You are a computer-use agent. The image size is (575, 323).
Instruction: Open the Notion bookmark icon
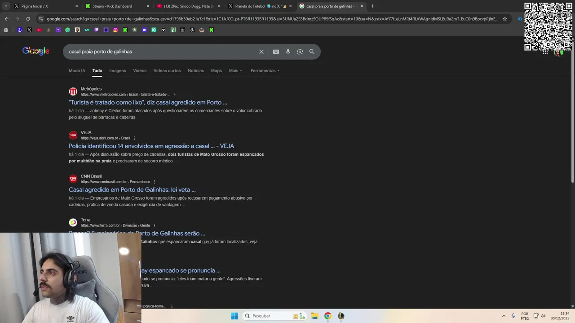(173, 30)
